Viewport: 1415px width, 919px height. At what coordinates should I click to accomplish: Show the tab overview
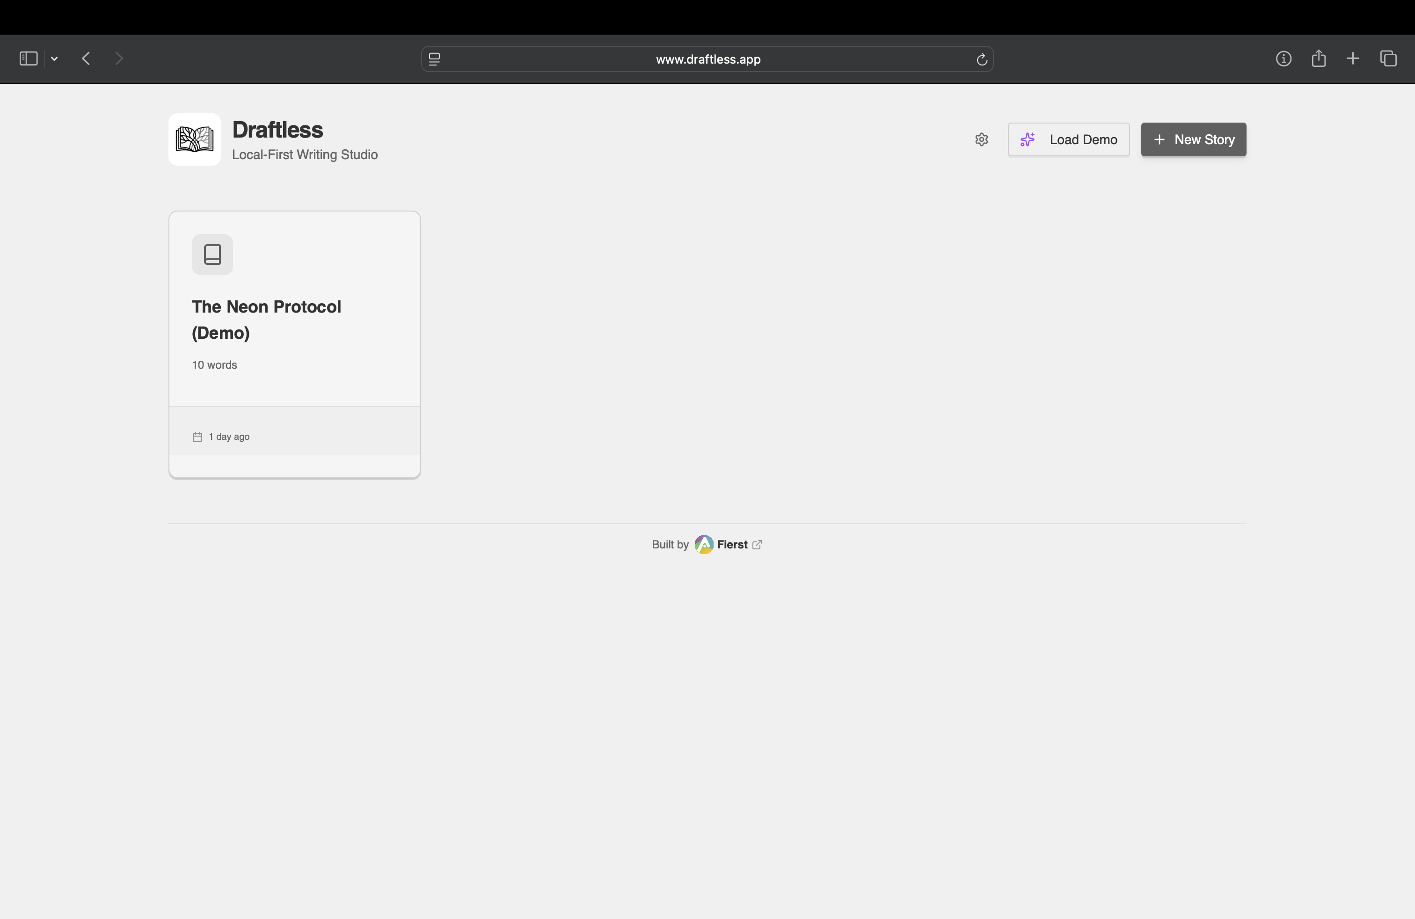1389,58
